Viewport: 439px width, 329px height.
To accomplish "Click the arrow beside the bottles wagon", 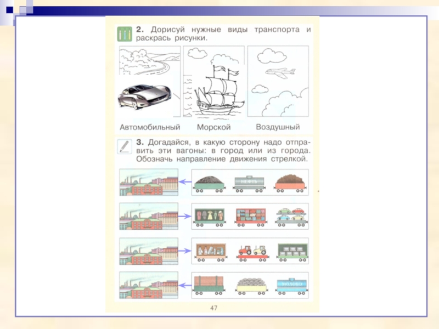I will pos(185,251).
